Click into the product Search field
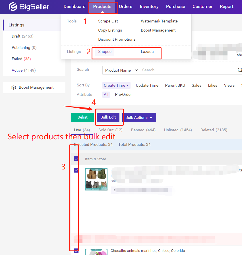 pos(186,70)
